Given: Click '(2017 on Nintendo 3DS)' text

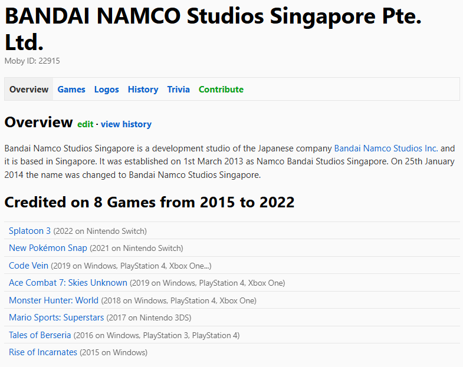Looking at the screenshot, I should click(x=149, y=318).
